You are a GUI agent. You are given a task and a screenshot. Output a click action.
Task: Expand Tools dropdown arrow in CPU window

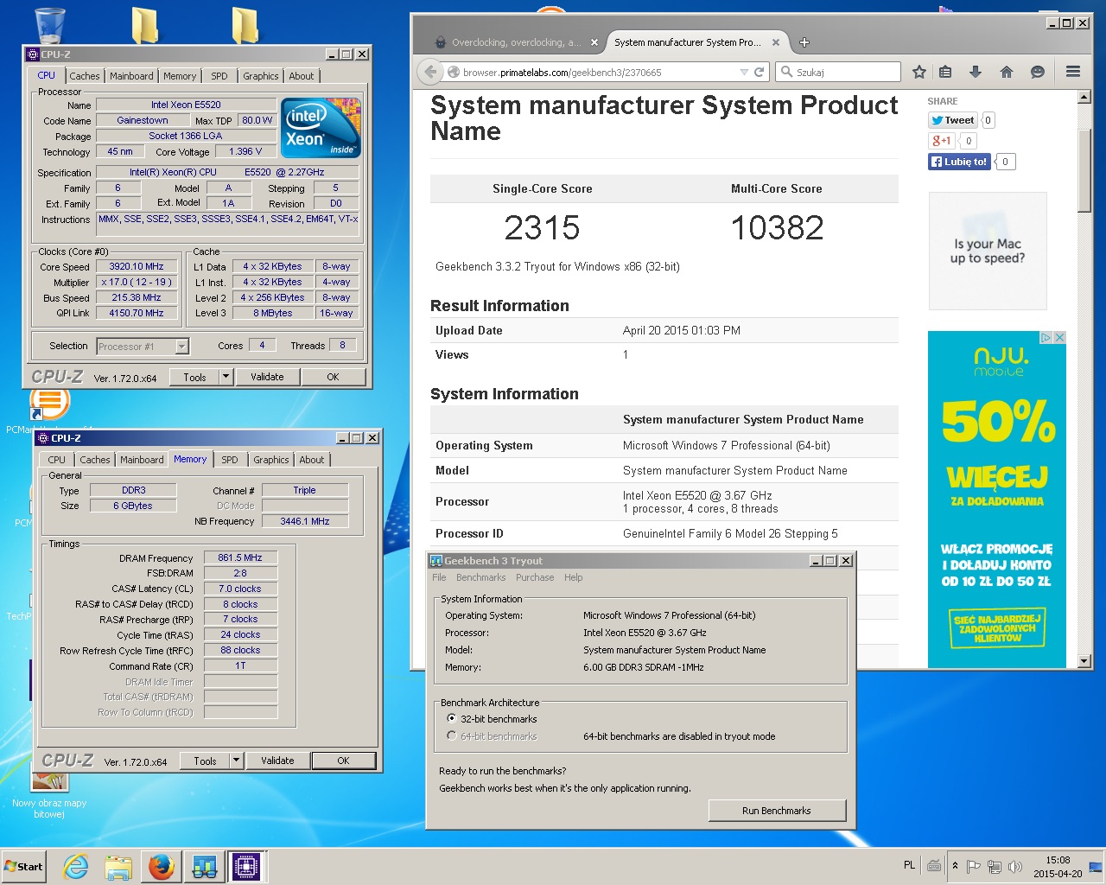pos(226,377)
